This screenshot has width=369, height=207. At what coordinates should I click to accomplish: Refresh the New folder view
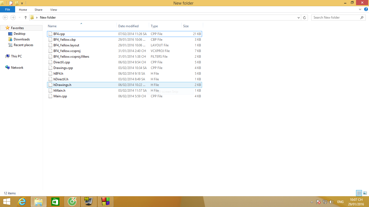[304, 18]
